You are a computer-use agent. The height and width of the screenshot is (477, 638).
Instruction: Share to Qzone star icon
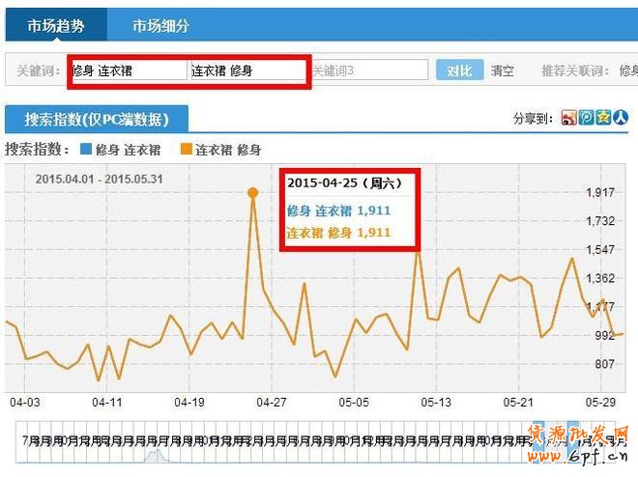[x=603, y=118]
